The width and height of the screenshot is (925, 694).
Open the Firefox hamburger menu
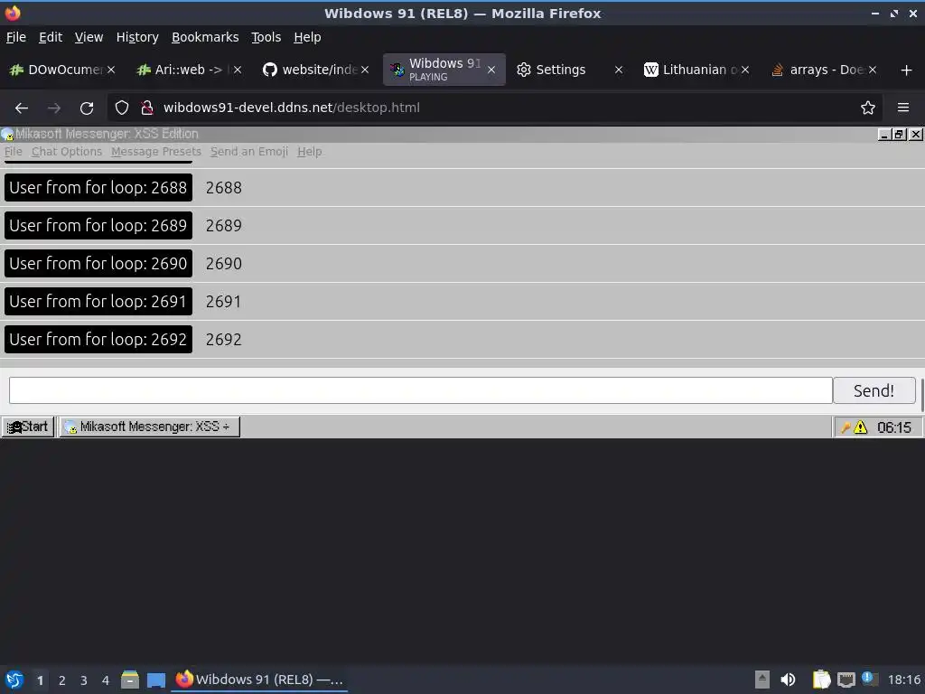(903, 108)
